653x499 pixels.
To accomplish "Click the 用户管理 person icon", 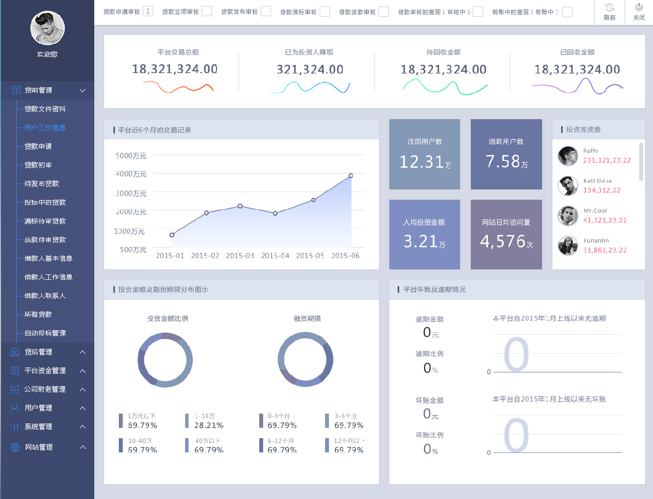I will 15,408.
